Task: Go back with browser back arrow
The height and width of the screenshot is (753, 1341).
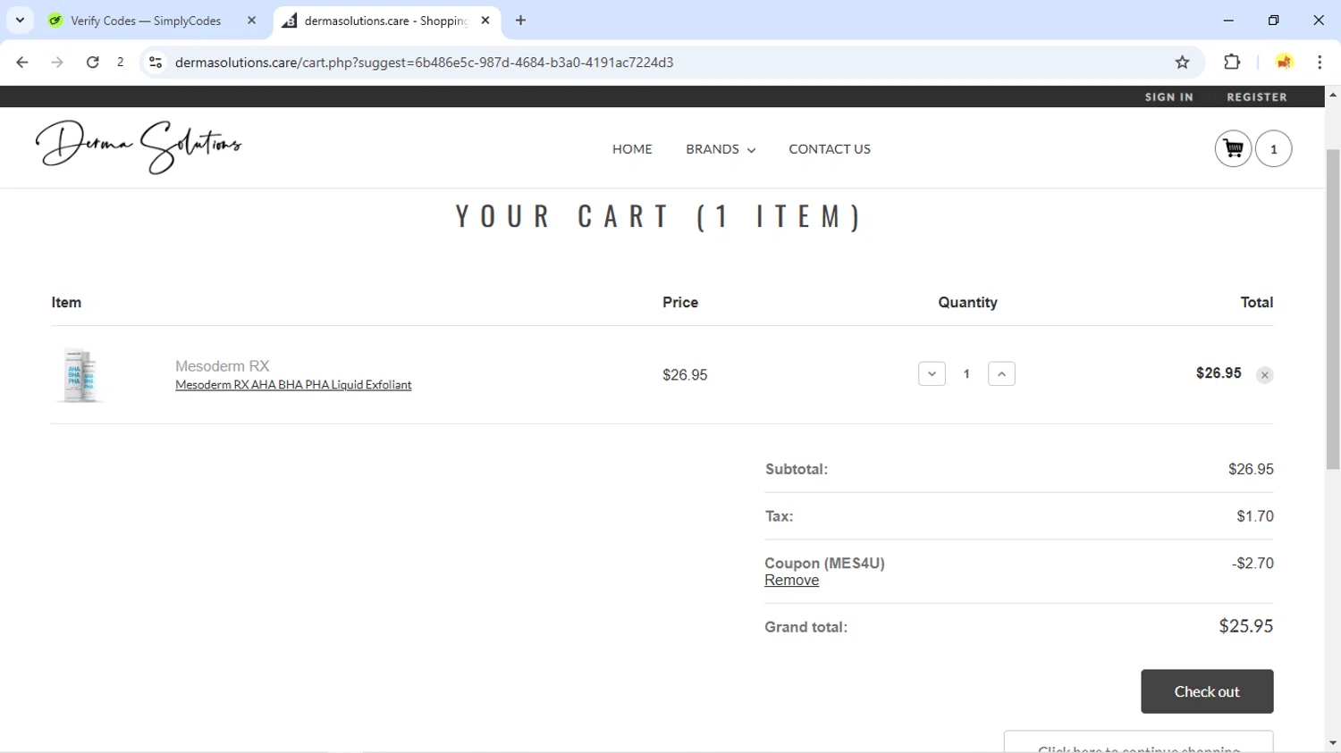Action: (x=22, y=63)
